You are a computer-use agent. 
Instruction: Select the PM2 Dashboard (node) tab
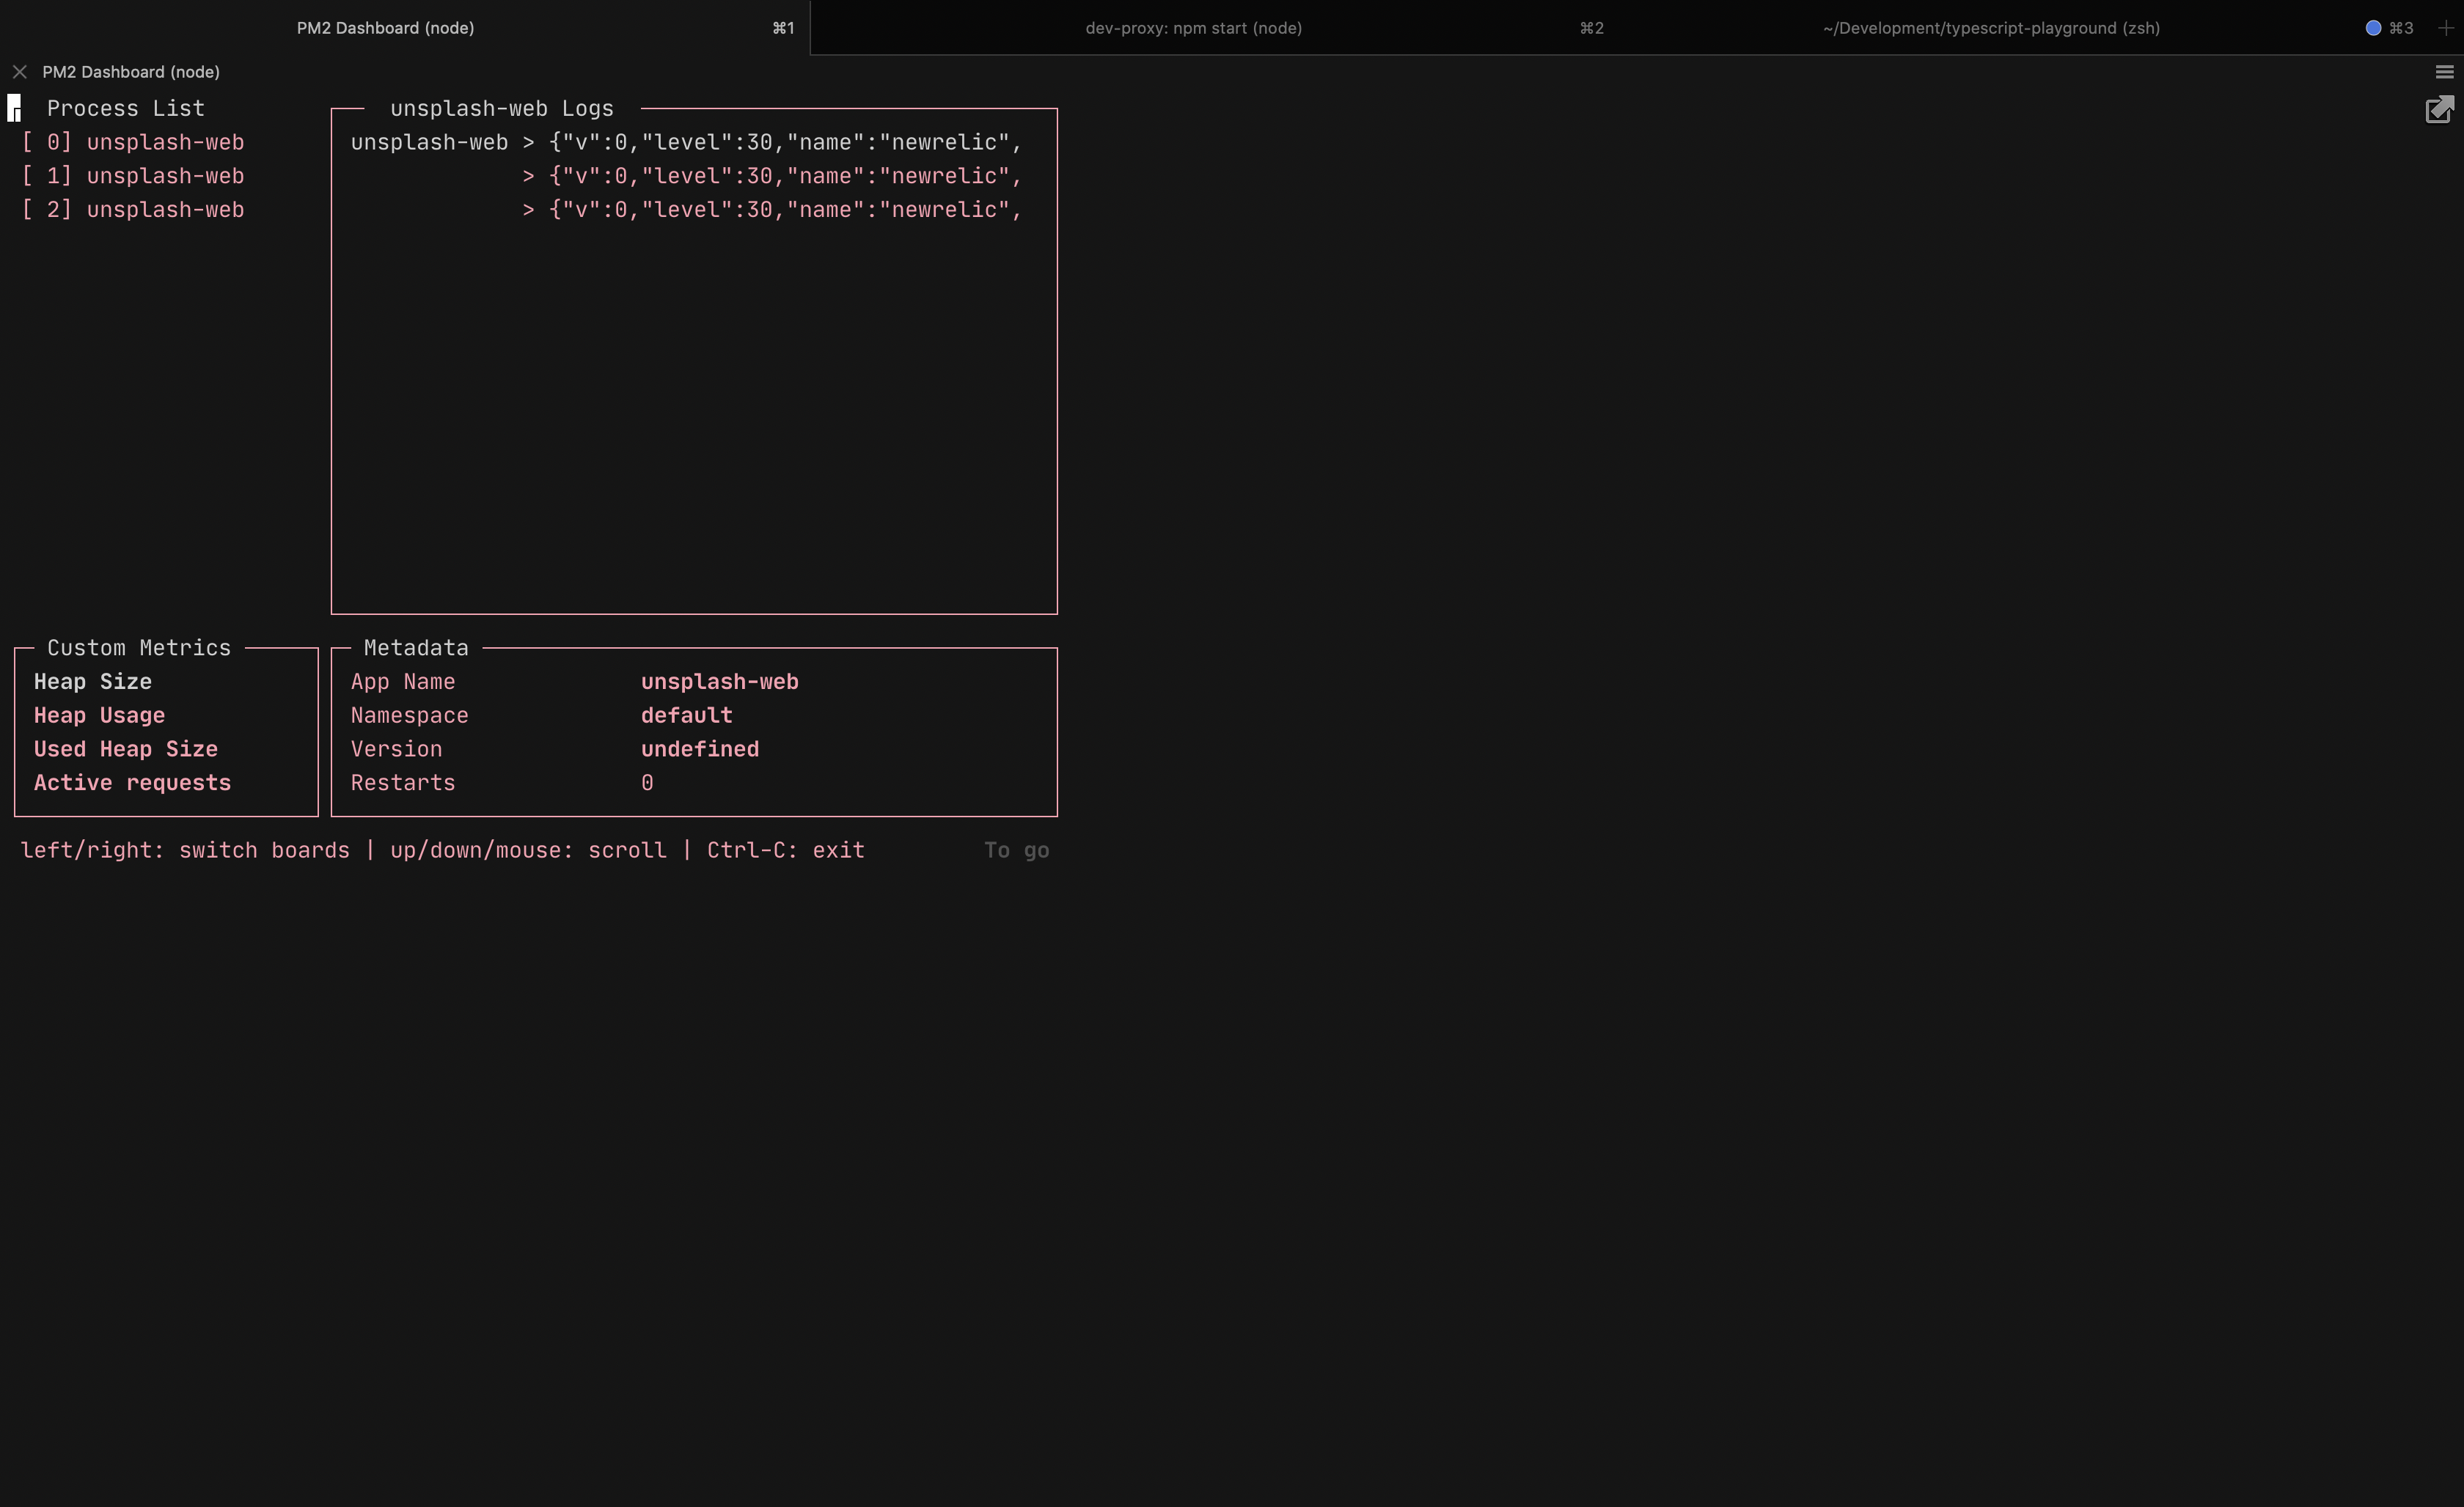tap(385, 27)
